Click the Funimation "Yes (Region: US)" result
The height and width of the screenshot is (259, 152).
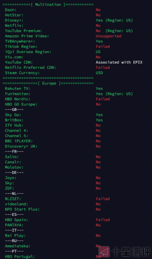point(114,94)
